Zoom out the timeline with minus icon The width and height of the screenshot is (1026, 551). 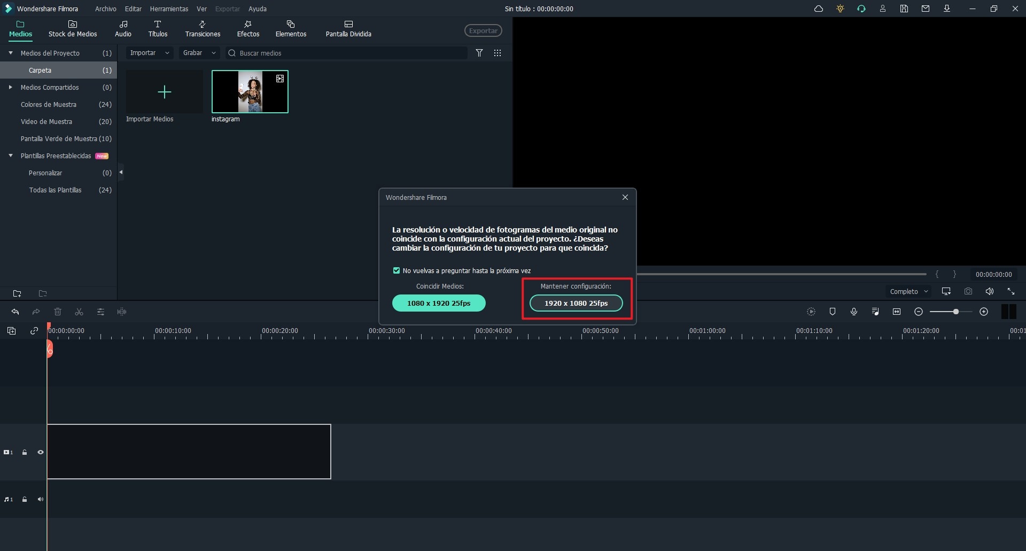(x=919, y=312)
